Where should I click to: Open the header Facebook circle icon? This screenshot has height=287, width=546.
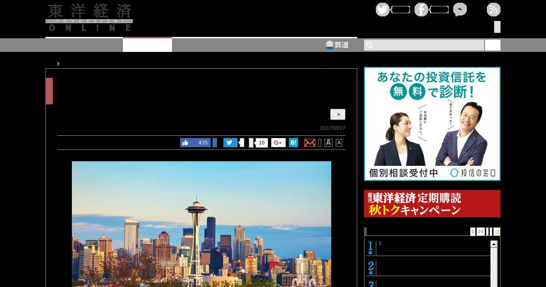[x=421, y=10]
